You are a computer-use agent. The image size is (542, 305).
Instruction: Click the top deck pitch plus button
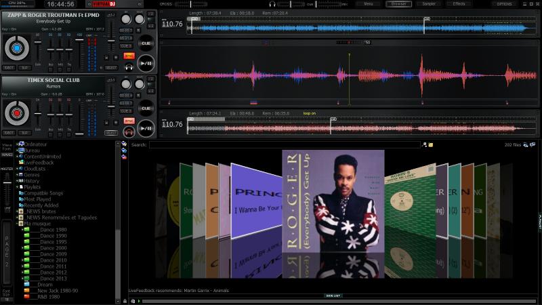pyautogui.click(x=116, y=58)
